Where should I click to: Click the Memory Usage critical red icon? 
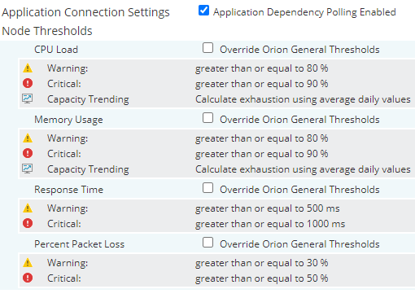pyautogui.click(x=28, y=153)
